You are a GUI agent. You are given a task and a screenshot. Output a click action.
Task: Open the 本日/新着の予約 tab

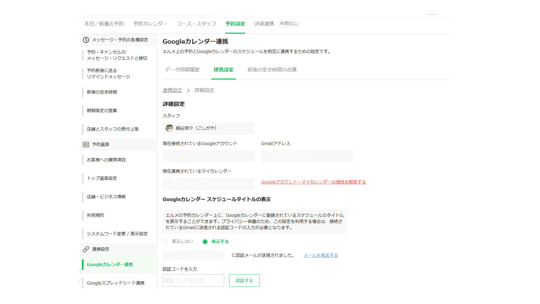[x=104, y=24]
